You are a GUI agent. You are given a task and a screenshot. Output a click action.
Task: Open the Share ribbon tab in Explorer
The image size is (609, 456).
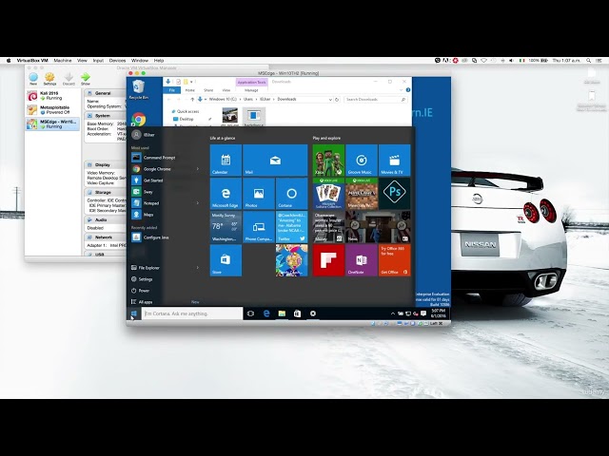208,90
